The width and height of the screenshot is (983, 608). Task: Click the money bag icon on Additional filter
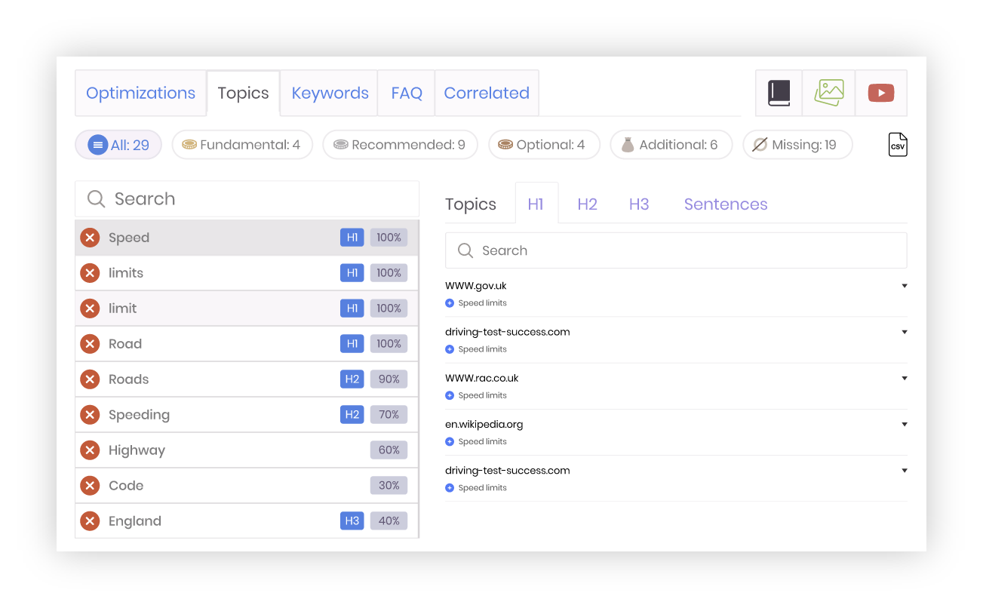pos(628,144)
